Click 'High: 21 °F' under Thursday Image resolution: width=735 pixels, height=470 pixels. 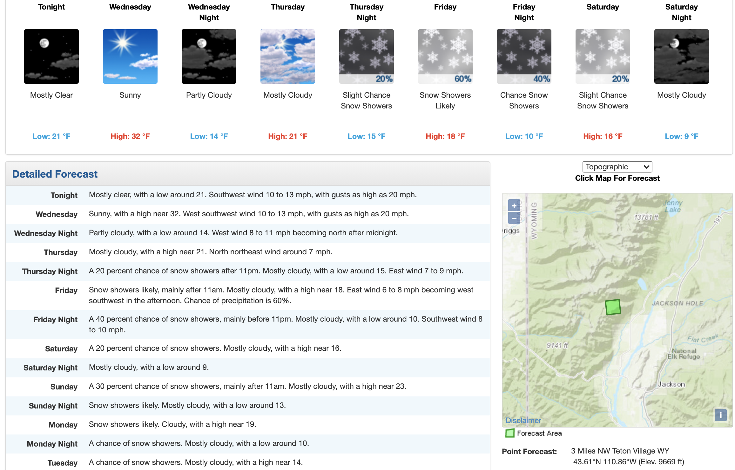[x=288, y=136]
